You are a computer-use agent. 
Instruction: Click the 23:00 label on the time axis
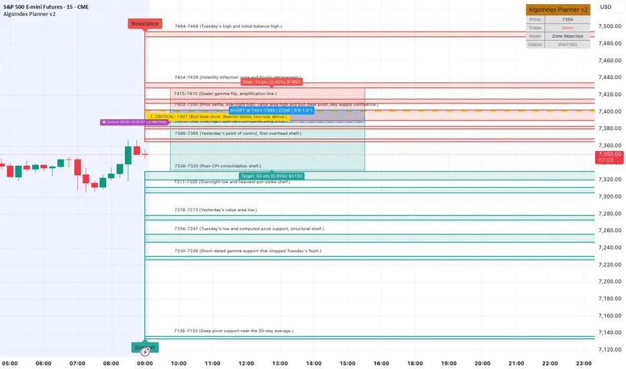tap(584, 364)
